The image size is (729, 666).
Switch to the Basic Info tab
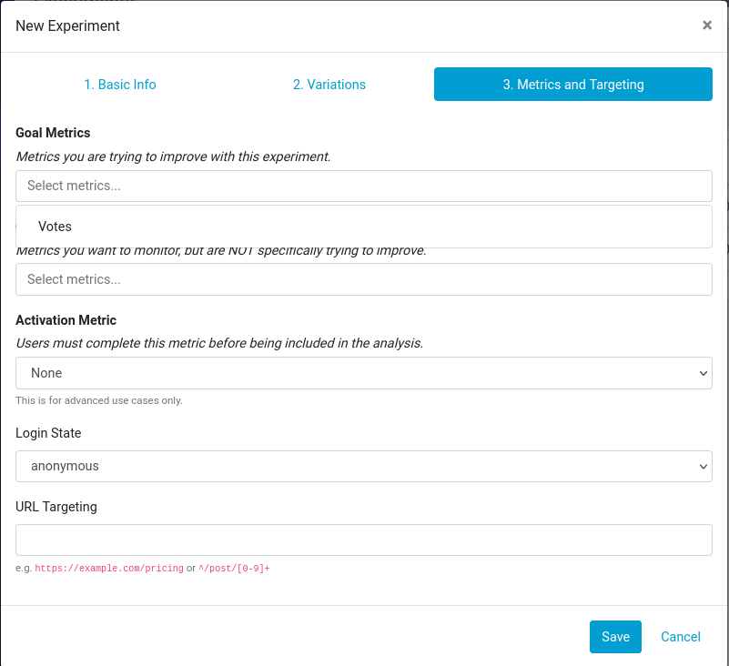pos(120,85)
